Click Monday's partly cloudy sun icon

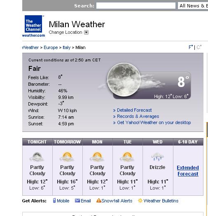point(97,157)
